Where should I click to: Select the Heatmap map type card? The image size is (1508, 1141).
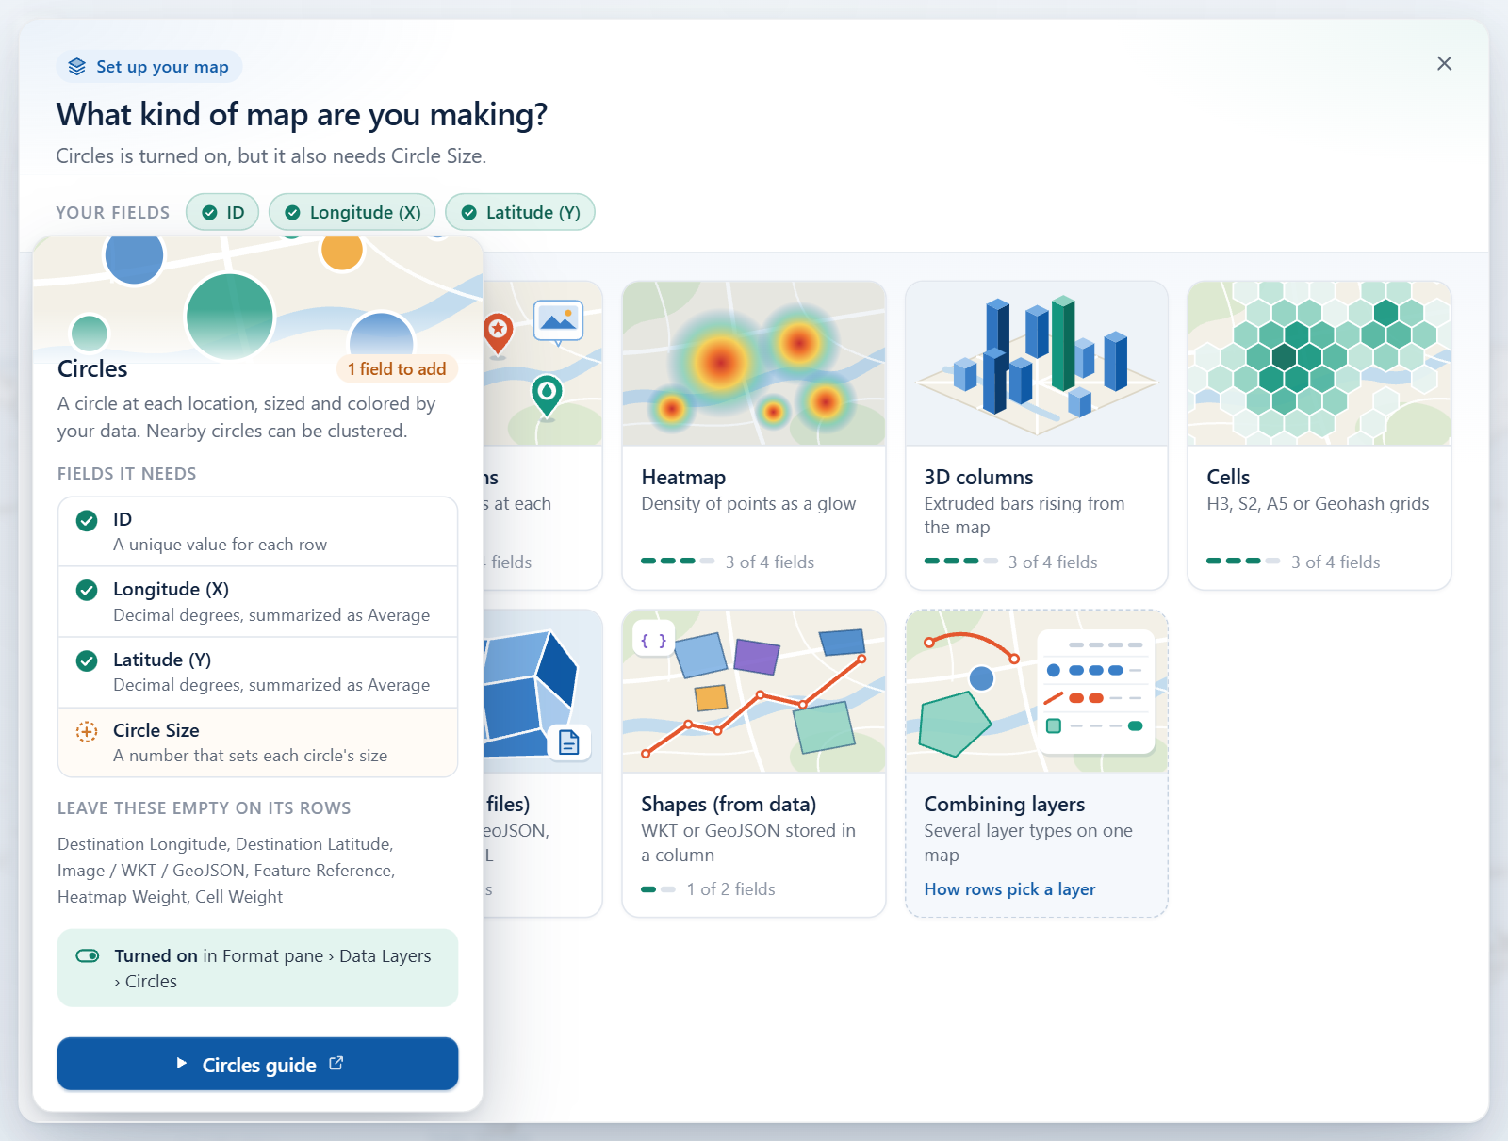754,435
